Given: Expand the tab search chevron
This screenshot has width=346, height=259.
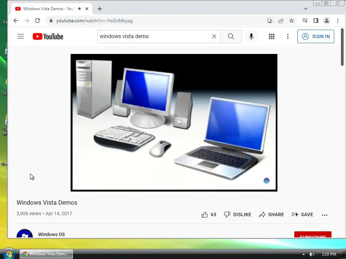Looking at the screenshot, I should [x=305, y=9].
